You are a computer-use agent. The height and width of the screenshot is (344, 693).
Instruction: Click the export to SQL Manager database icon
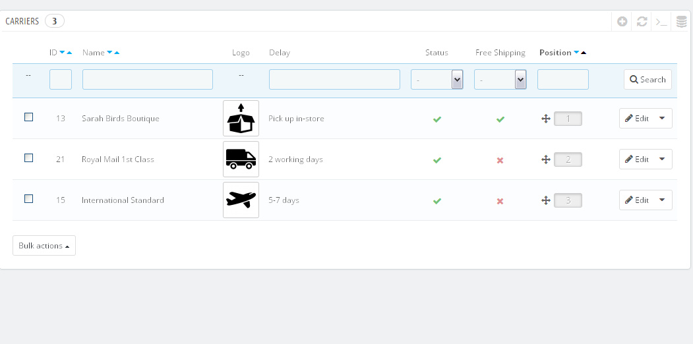[x=682, y=22]
